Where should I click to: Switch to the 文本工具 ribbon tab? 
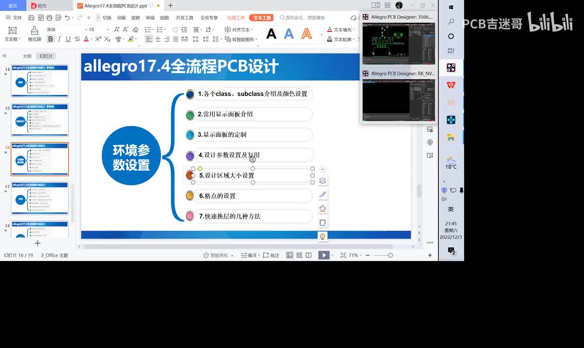pos(262,17)
